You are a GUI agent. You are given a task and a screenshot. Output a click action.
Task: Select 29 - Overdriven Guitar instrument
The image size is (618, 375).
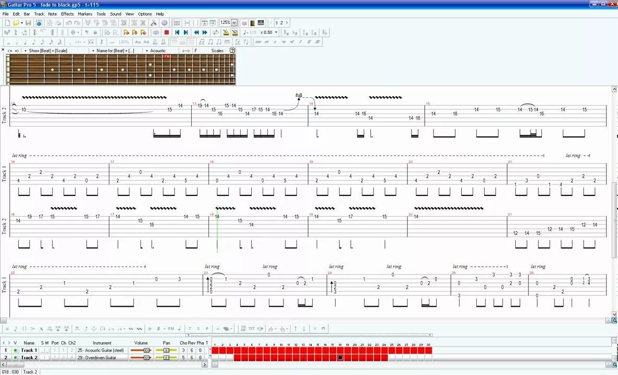click(x=97, y=358)
